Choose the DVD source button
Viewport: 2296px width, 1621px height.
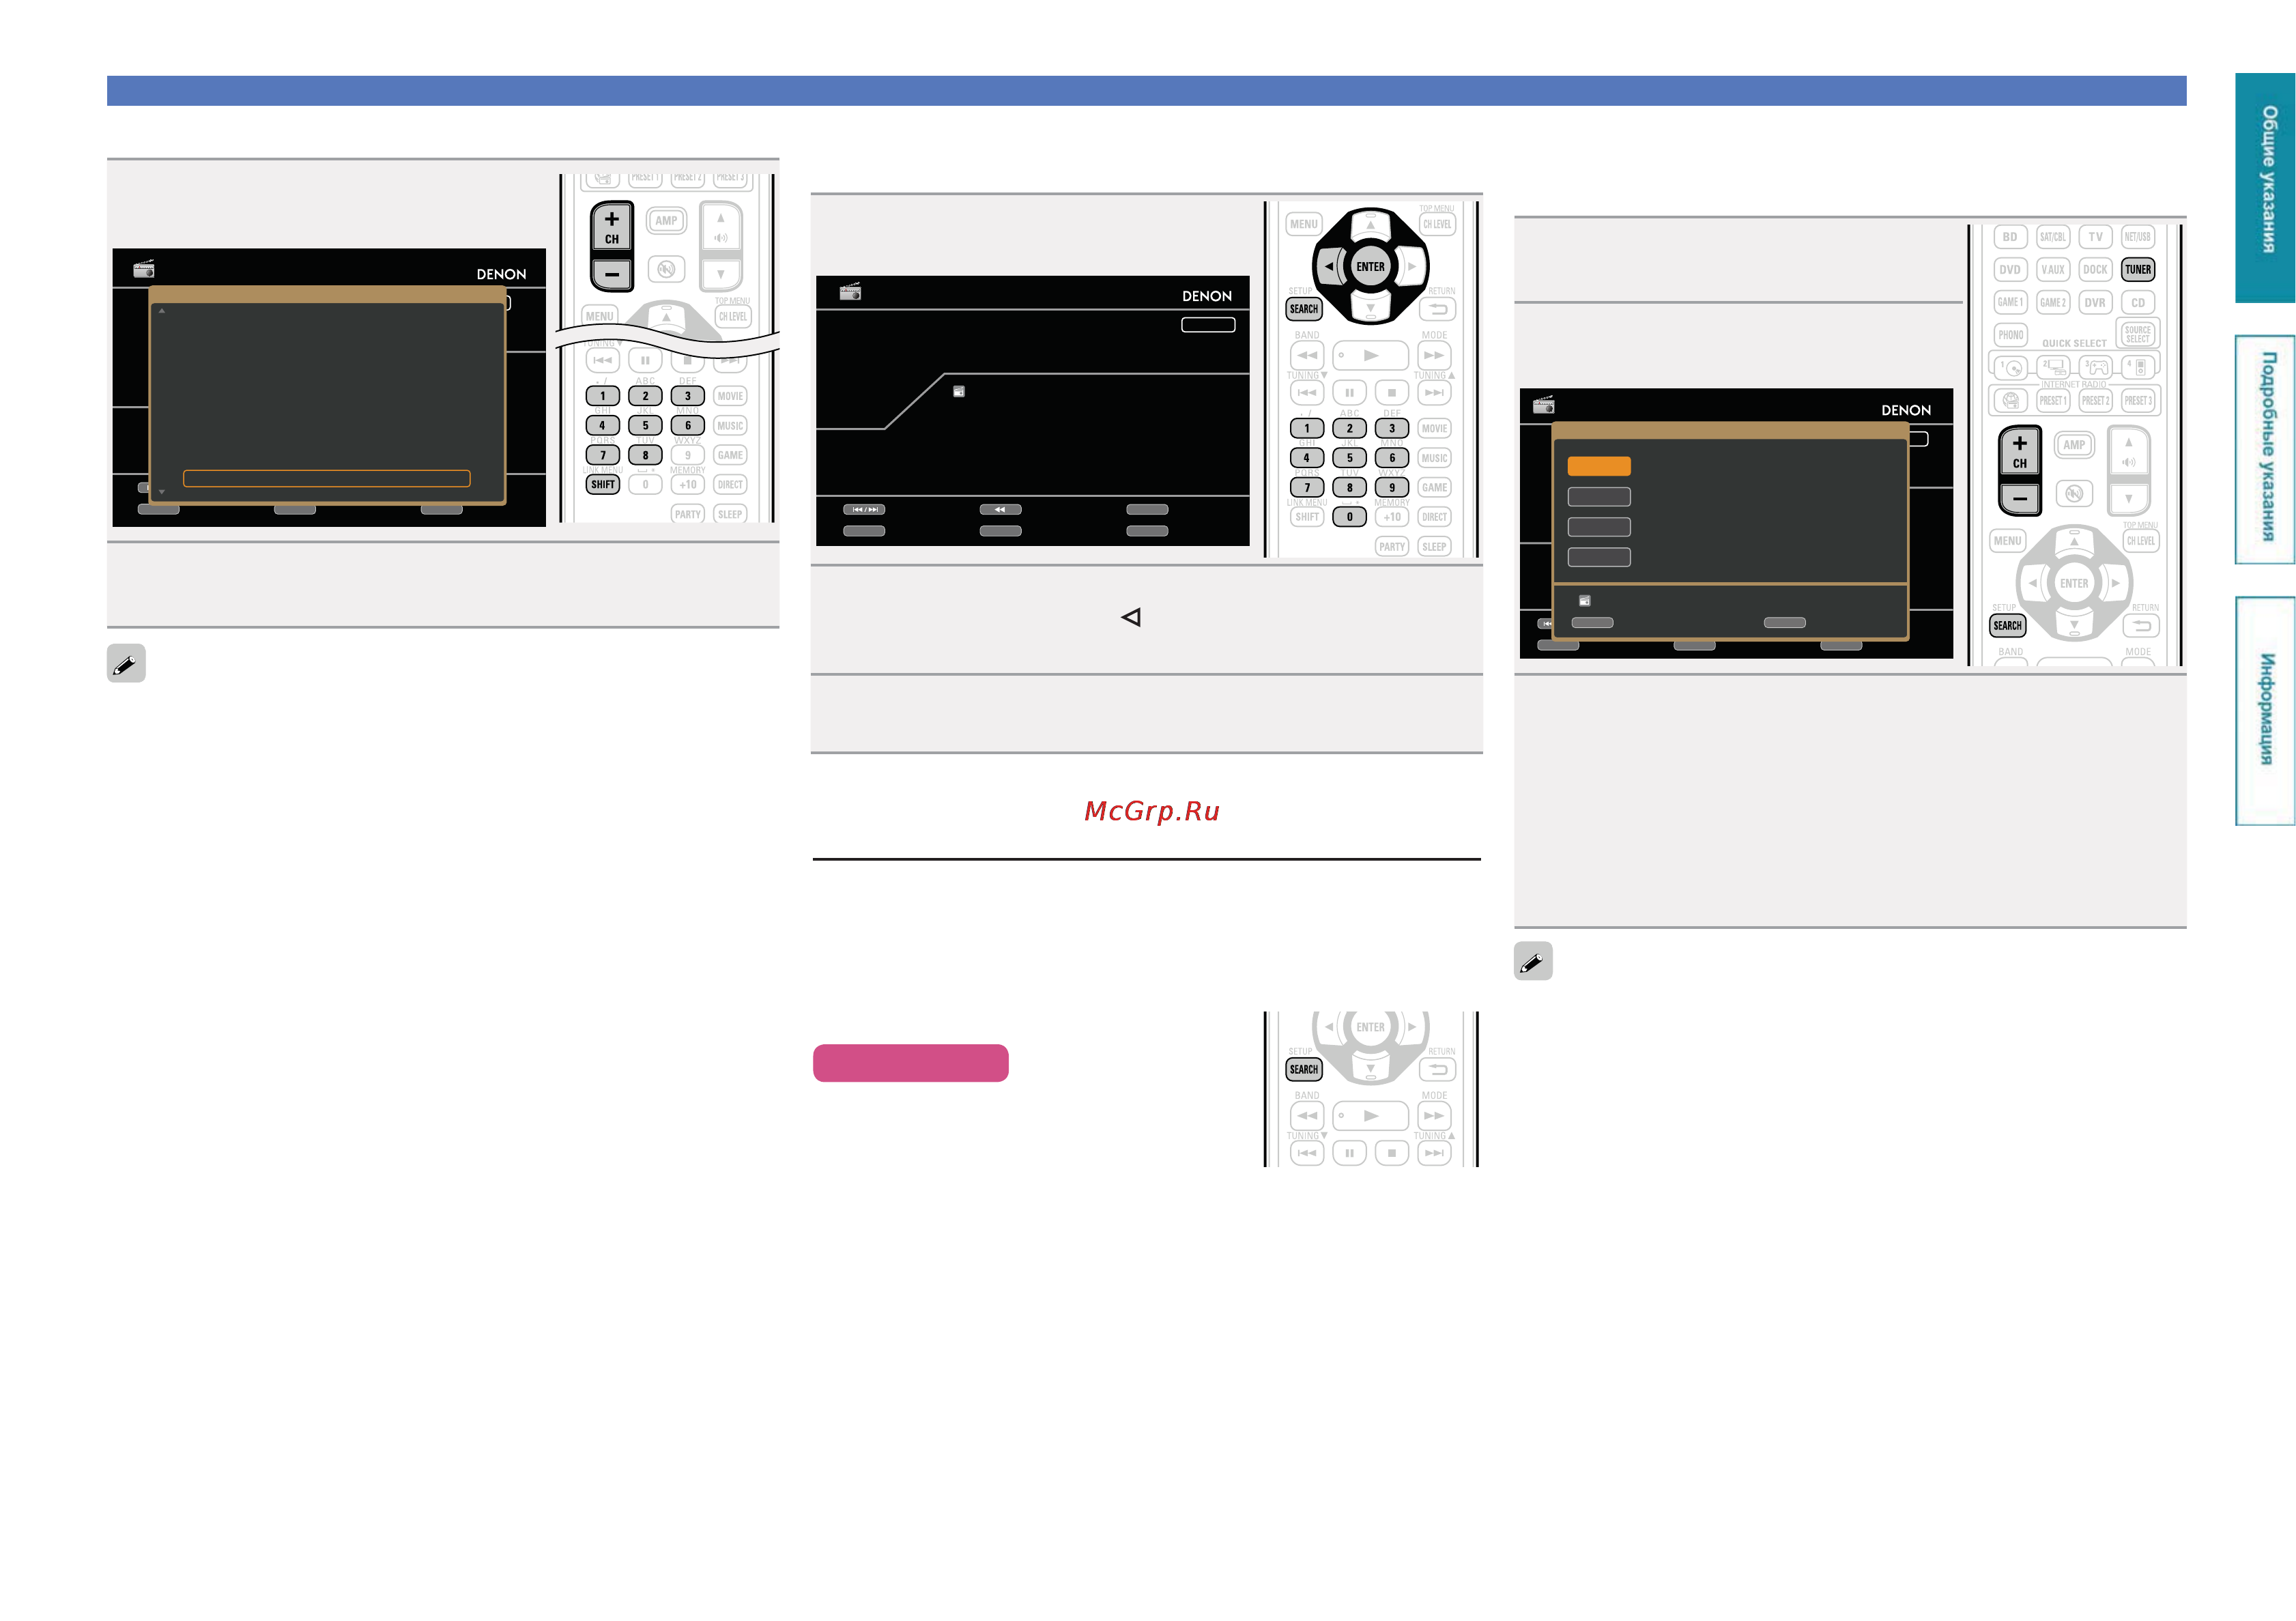click(2009, 270)
